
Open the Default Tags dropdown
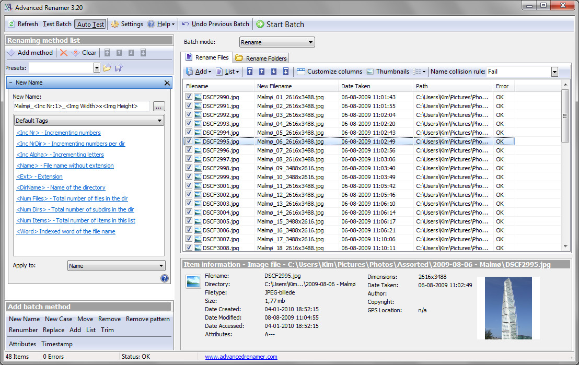coord(89,121)
